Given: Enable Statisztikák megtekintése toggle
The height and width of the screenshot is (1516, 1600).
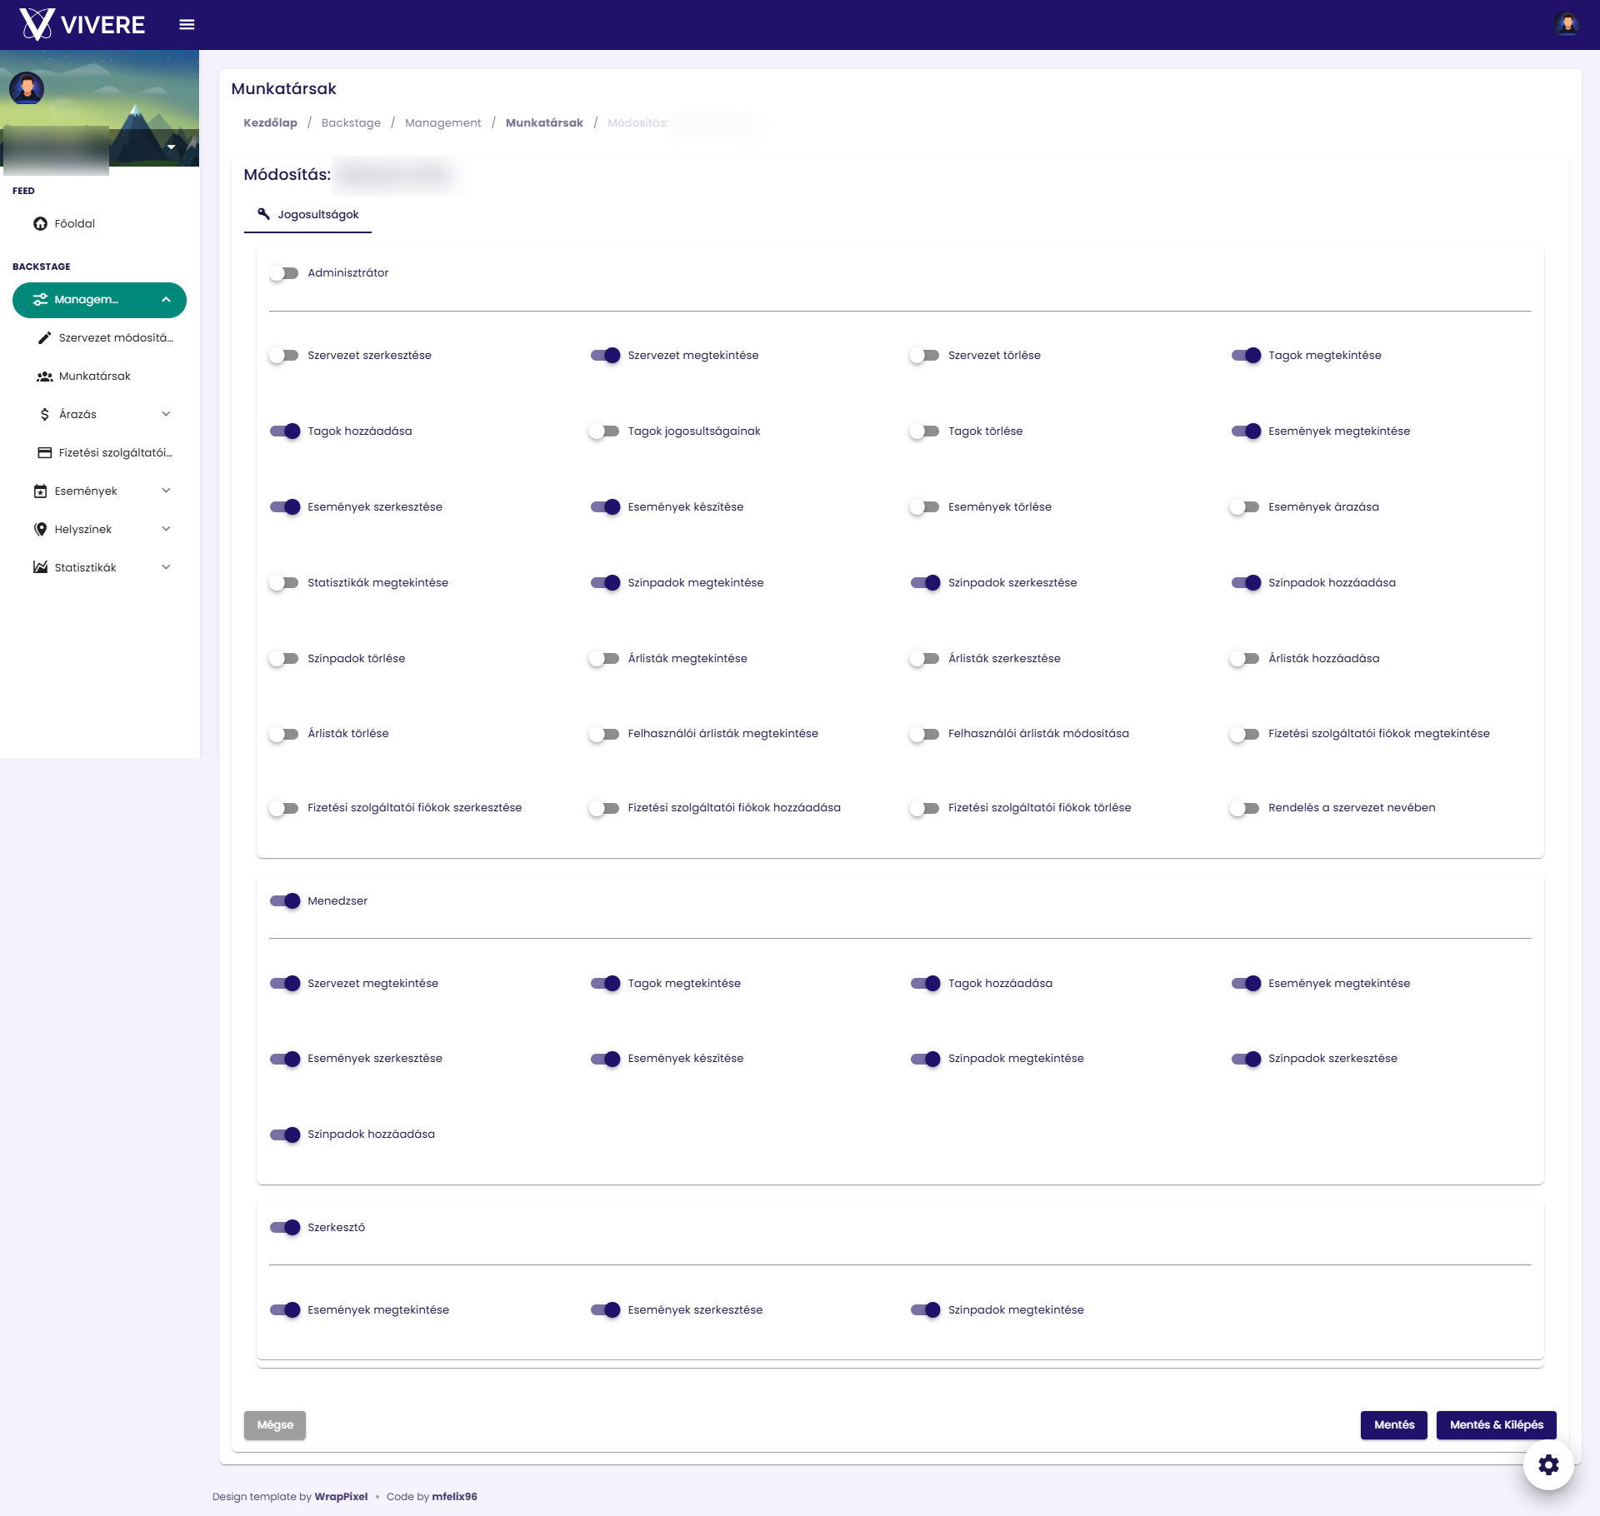Looking at the screenshot, I should pyautogui.click(x=283, y=583).
